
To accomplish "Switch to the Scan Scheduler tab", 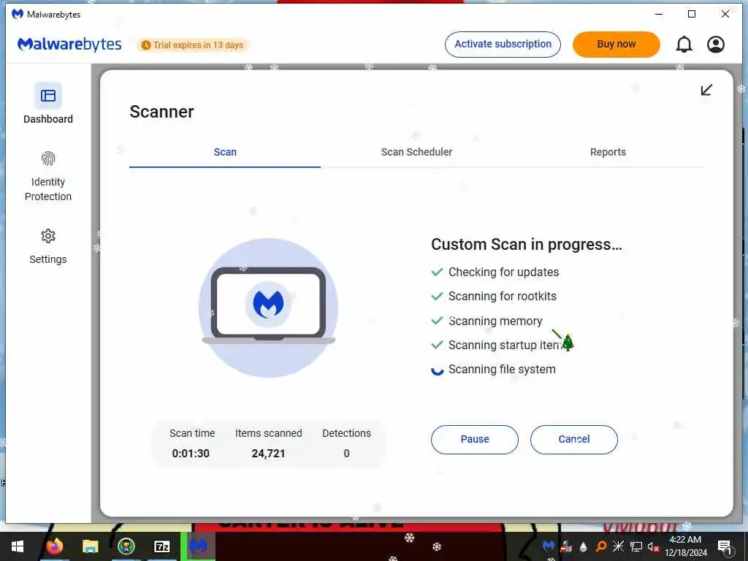I will pyautogui.click(x=416, y=152).
